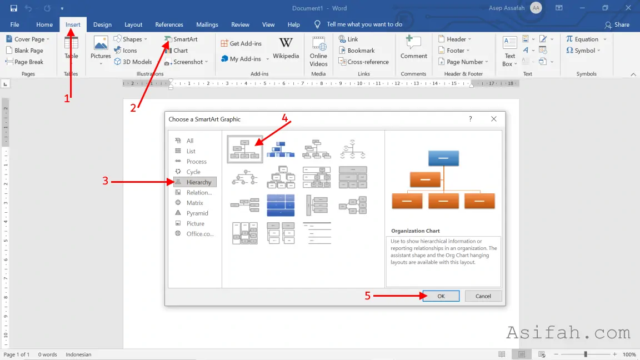
Task: Insert a Blank Page
Action: [24, 51]
